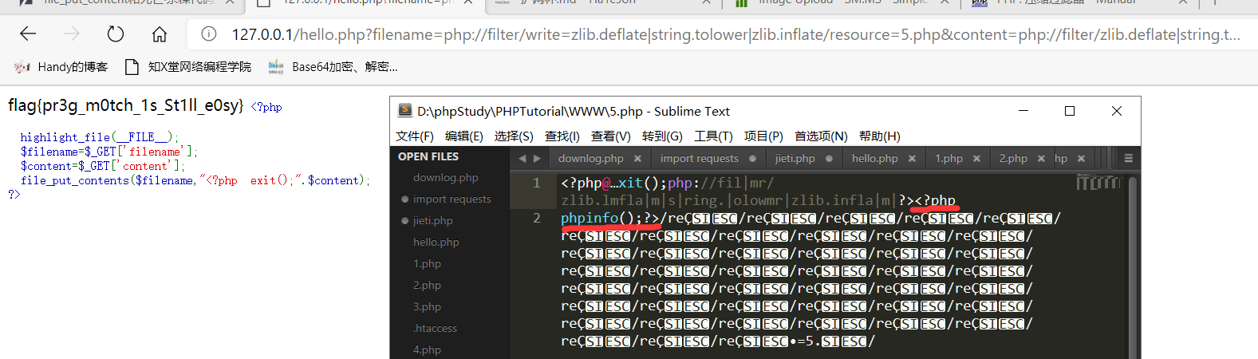
Task: Select 2.php in open files sidebar
Action: click(x=427, y=285)
